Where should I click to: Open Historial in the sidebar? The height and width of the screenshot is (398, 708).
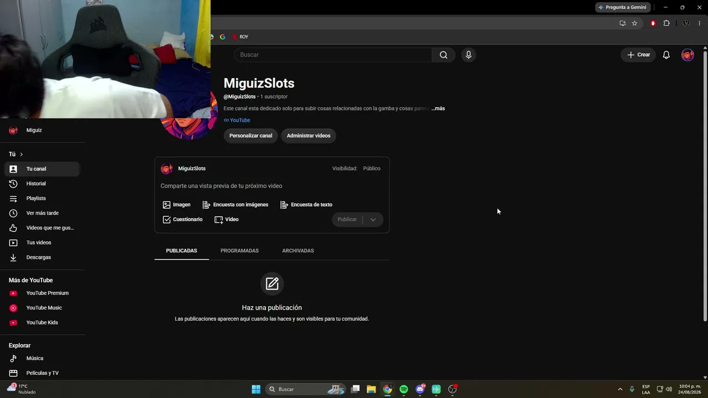tap(42, 184)
